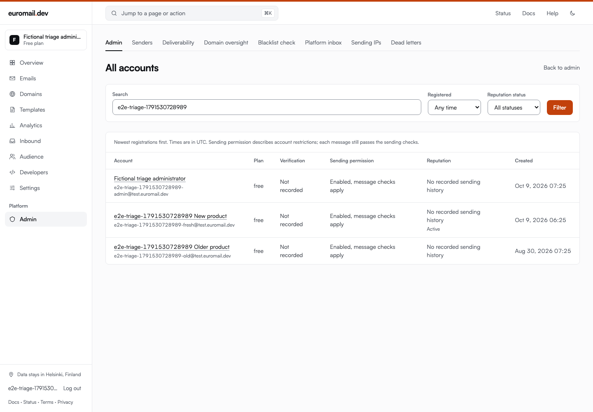
Task: Open Help in the top bar
Action: pos(553,13)
